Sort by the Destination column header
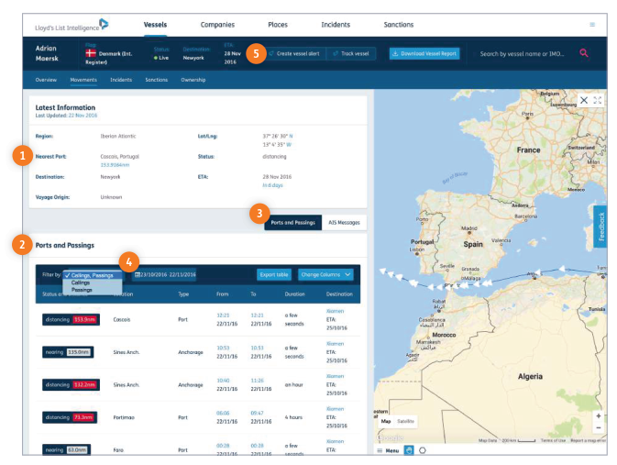Screen dimensions: 617x465 pyautogui.click(x=339, y=294)
